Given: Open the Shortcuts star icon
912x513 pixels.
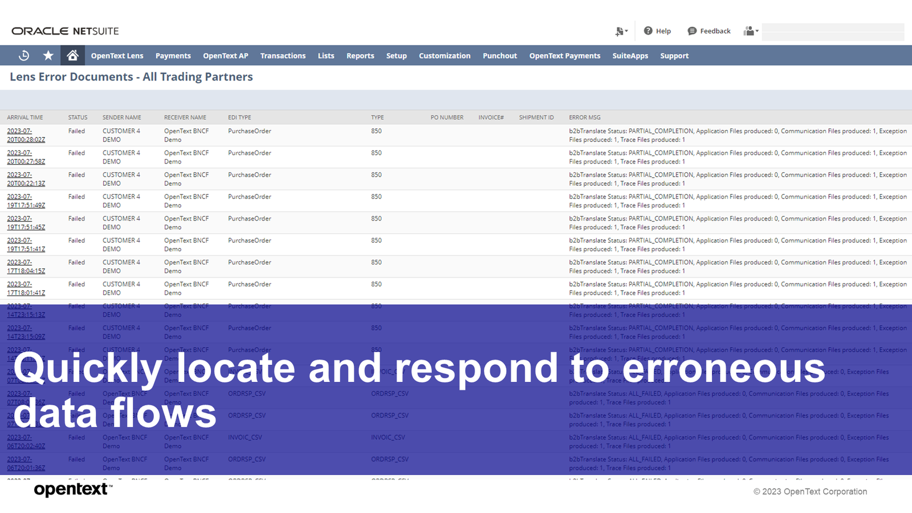Looking at the screenshot, I should (48, 55).
